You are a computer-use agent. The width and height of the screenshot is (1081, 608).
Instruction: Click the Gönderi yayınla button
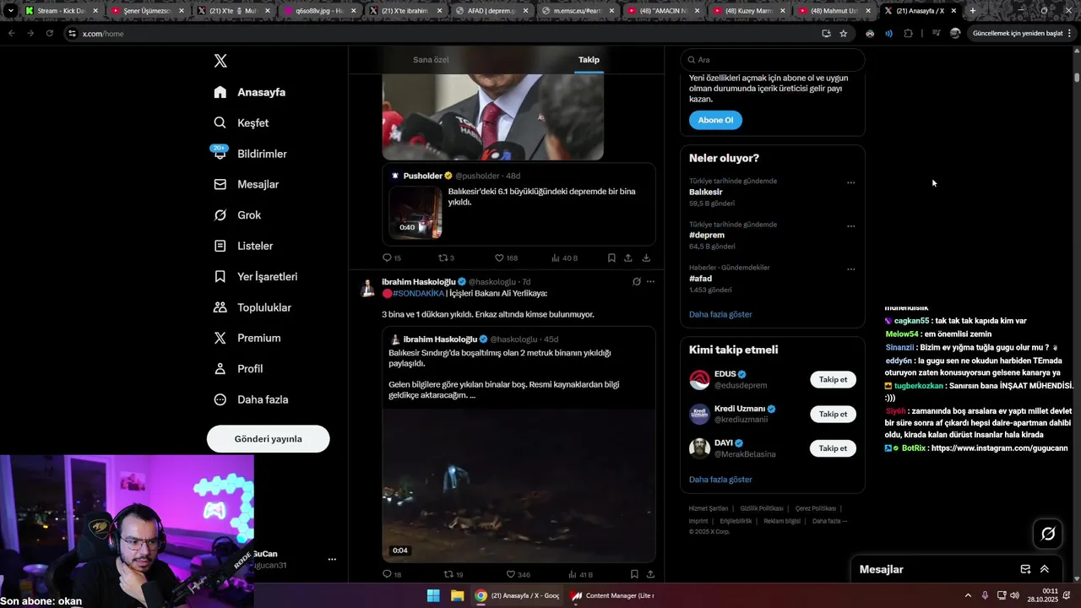pos(268,439)
